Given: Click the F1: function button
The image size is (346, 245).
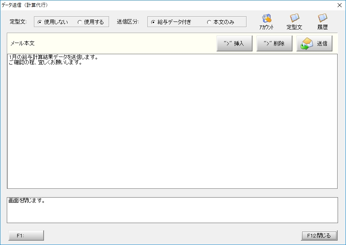Looking at the screenshot, I should point(26,235).
